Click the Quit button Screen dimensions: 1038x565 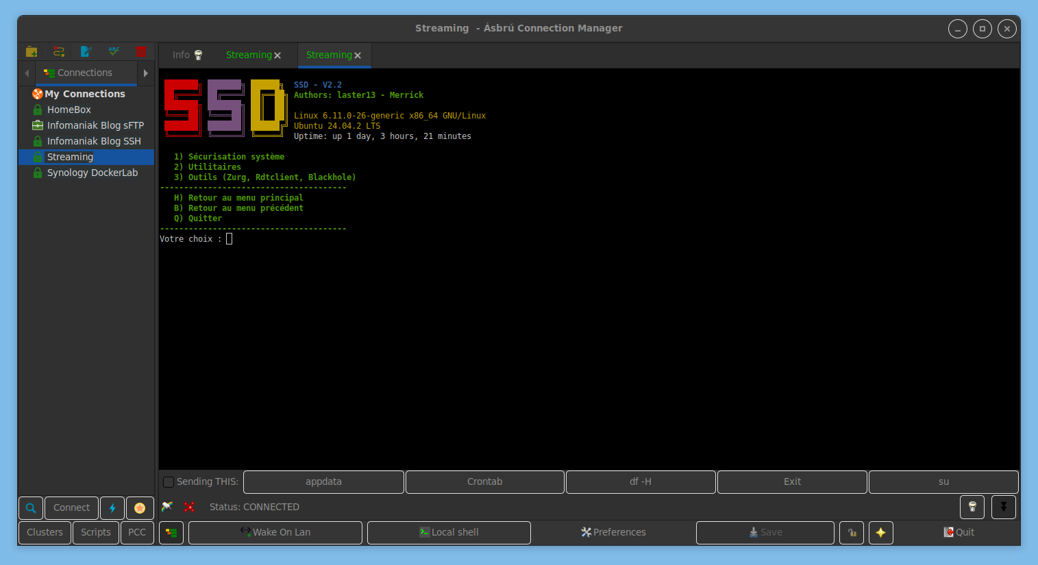(x=959, y=533)
